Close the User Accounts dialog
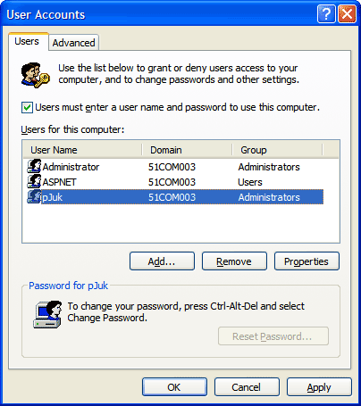Image resolution: width=361 pixels, height=406 pixels. tap(347, 13)
